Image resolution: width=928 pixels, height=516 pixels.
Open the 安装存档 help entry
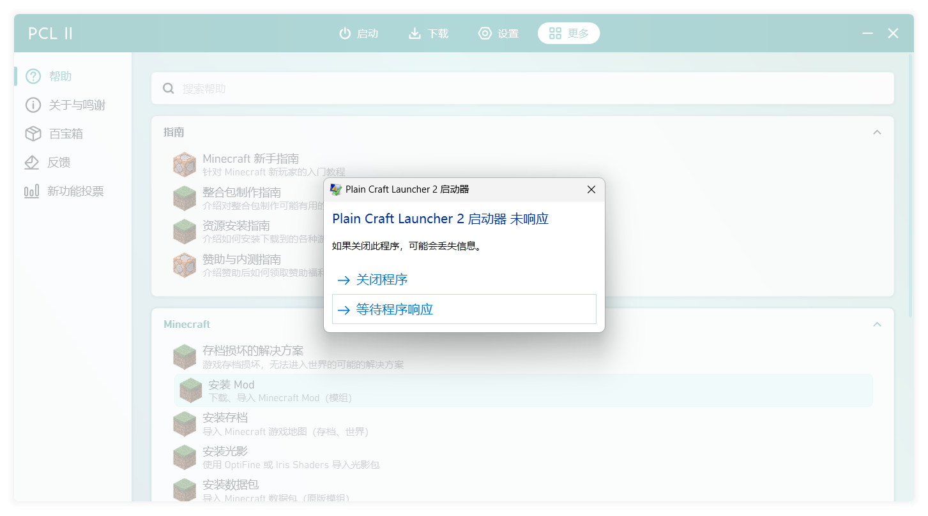click(x=524, y=424)
